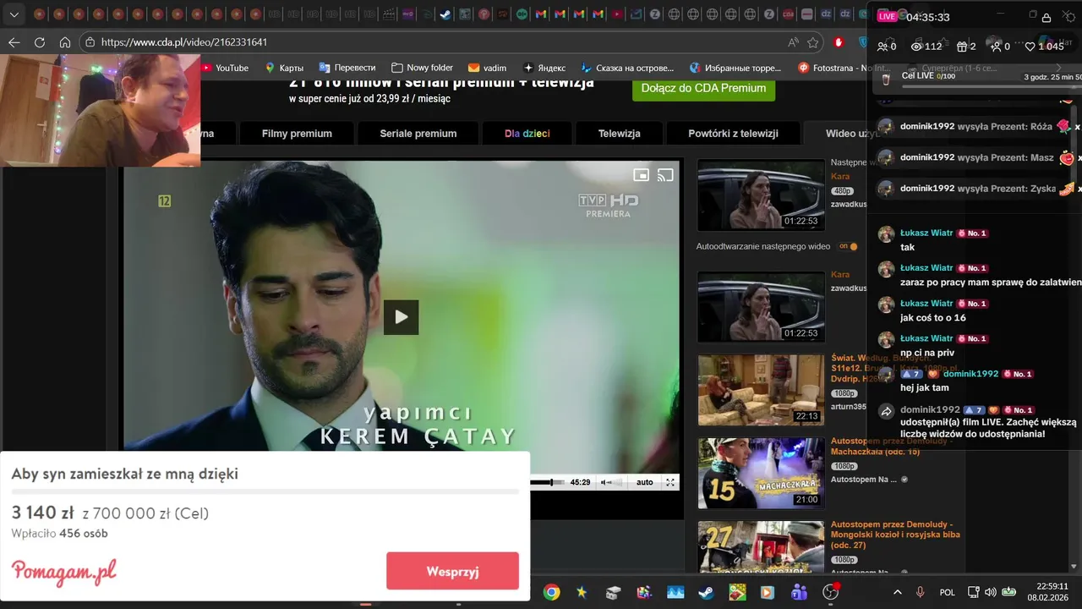Click the Wesprzyj donation button
The width and height of the screenshot is (1082, 609).
(x=452, y=571)
